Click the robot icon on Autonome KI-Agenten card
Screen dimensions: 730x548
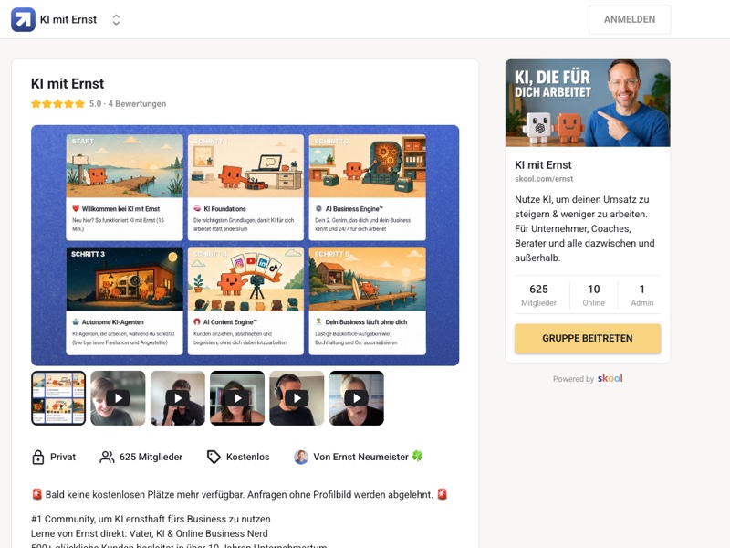(x=76, y=322)
